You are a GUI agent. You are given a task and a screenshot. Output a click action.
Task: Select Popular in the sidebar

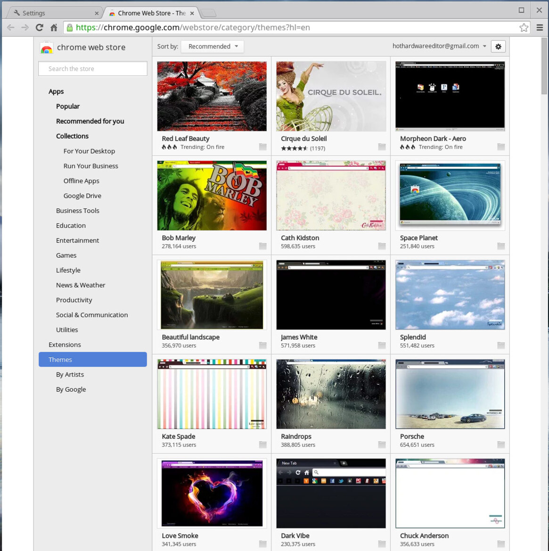68,106
